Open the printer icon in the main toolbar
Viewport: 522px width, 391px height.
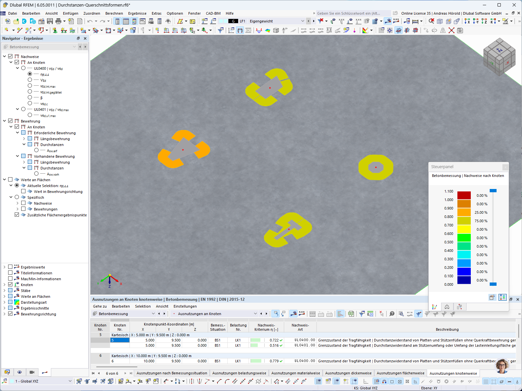coord(59,21)
